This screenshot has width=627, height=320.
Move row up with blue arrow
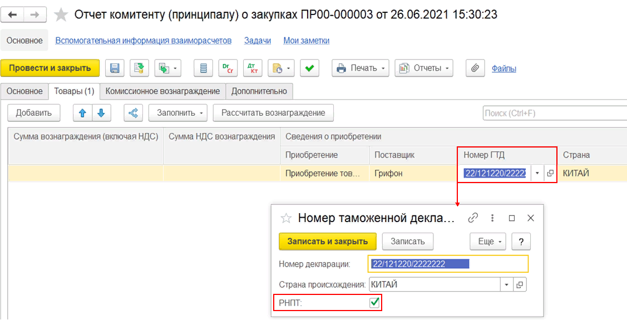point(83,113)
